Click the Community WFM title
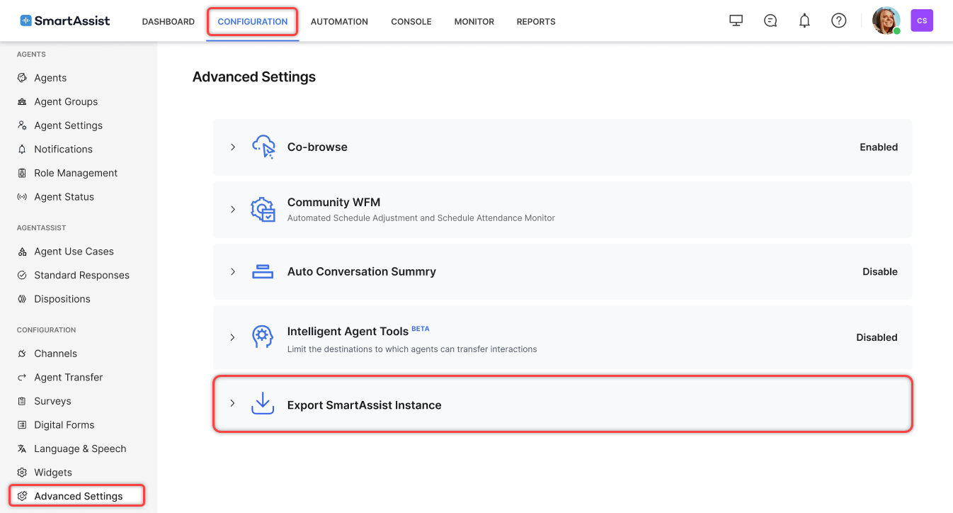The height and width of the screenshot is (513, 953). point(333,203)
